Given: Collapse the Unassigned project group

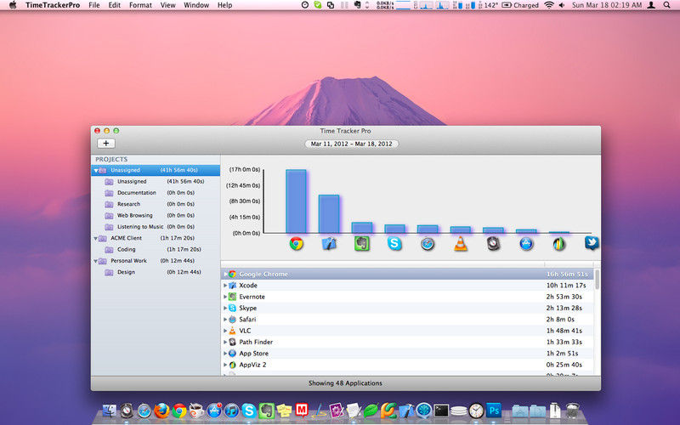Looking at the screenshot, I should (x=96, y=170).
